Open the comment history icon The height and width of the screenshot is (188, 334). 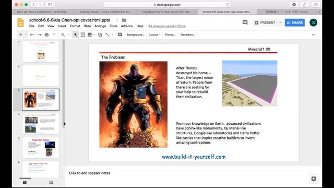245,22
